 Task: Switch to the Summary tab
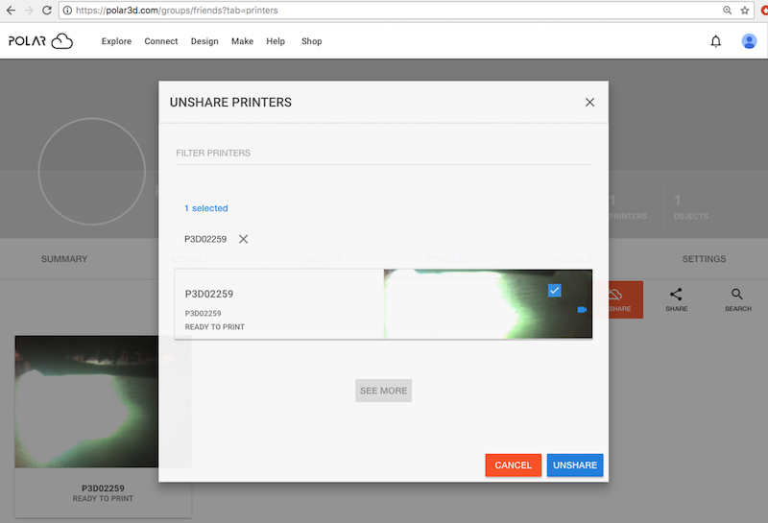(x=64, y=258)
